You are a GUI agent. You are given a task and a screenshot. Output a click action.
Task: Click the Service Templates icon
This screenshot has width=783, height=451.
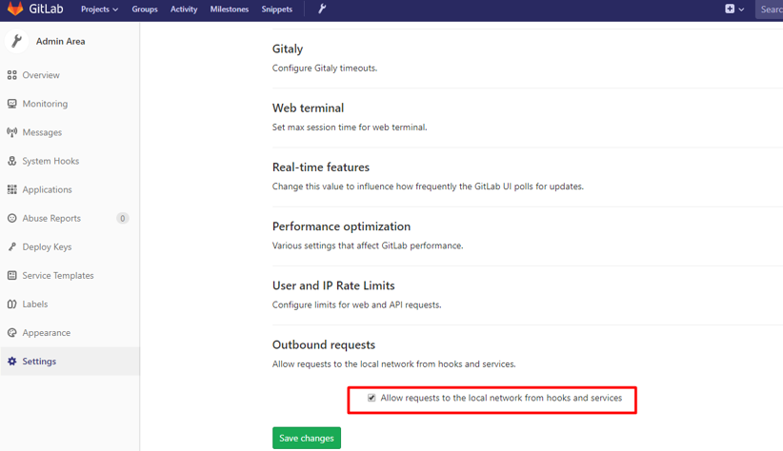(12, 275)
